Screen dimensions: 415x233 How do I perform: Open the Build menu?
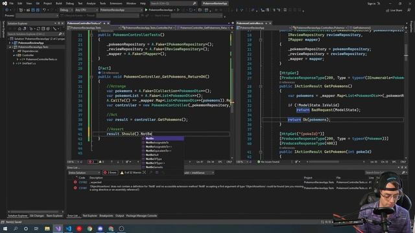coord(59,3)
